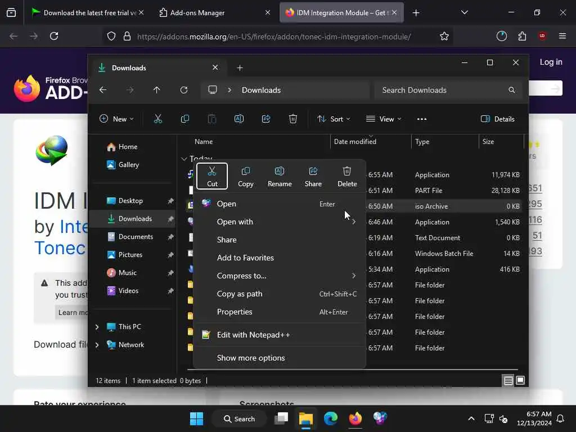The image size is (576, 432).
Task: Select Open in context menu
Action: click(279, 204)
